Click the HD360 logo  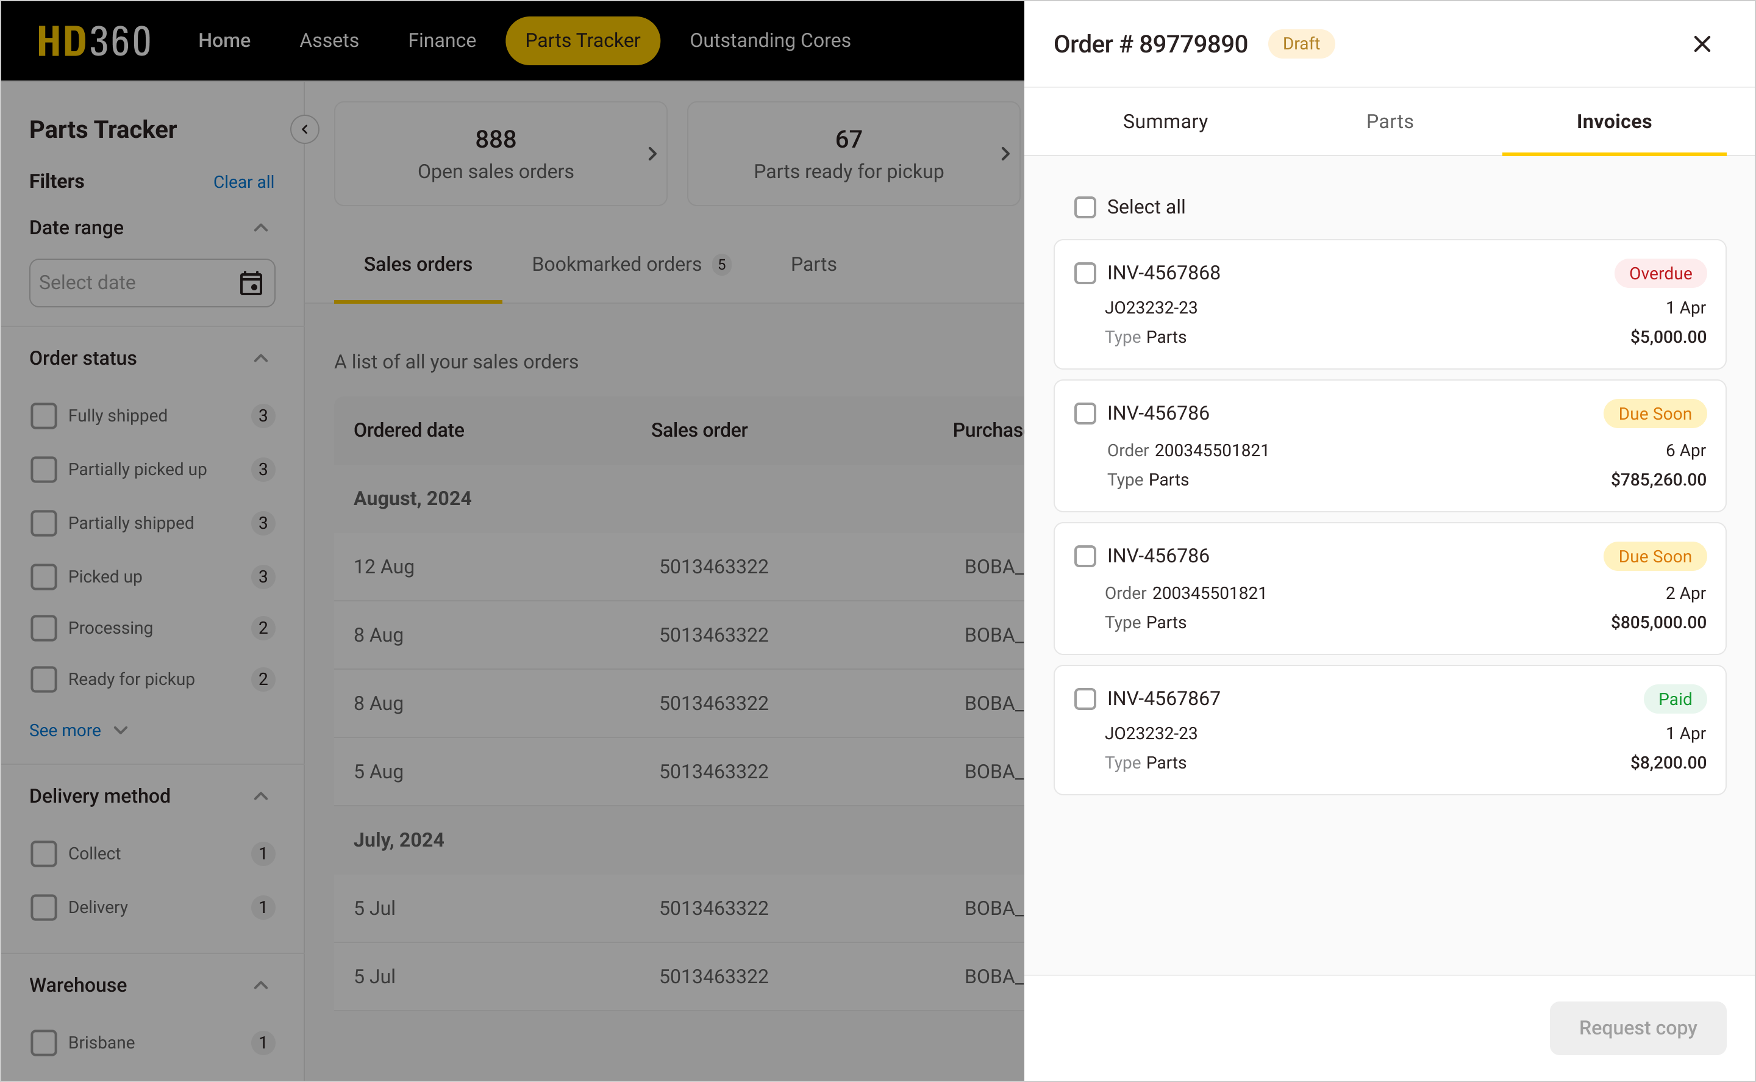pos(94,40)
